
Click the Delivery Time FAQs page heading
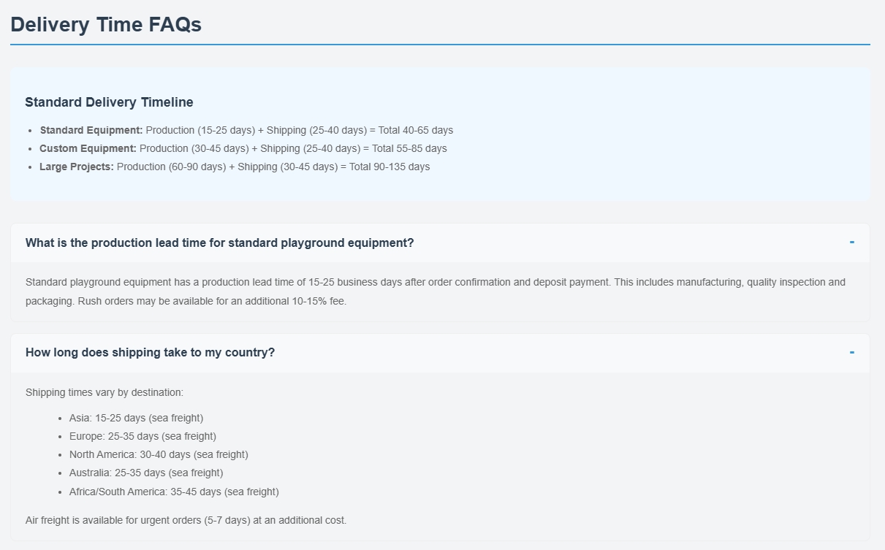tap(106, 24)
